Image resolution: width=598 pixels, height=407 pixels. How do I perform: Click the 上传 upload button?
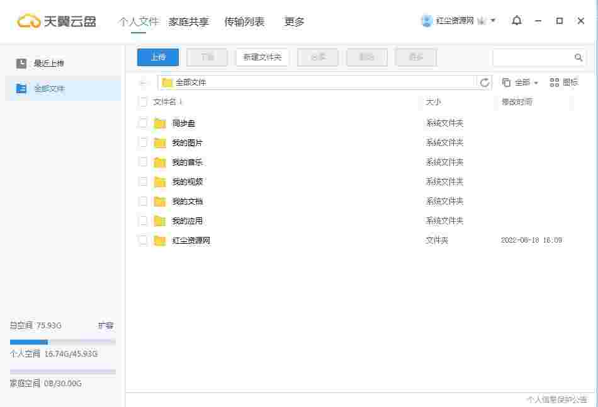pyautogui.click(x=157, y=57)
